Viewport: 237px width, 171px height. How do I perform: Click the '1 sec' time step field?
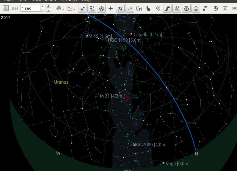click(30, 8)
